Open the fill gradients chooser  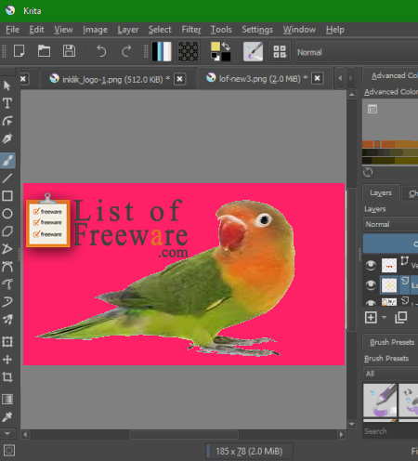coord(162,51)
